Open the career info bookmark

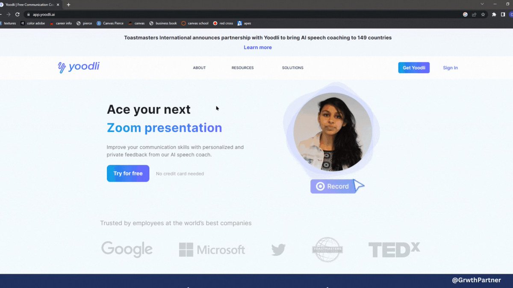[x=61, y=23]
